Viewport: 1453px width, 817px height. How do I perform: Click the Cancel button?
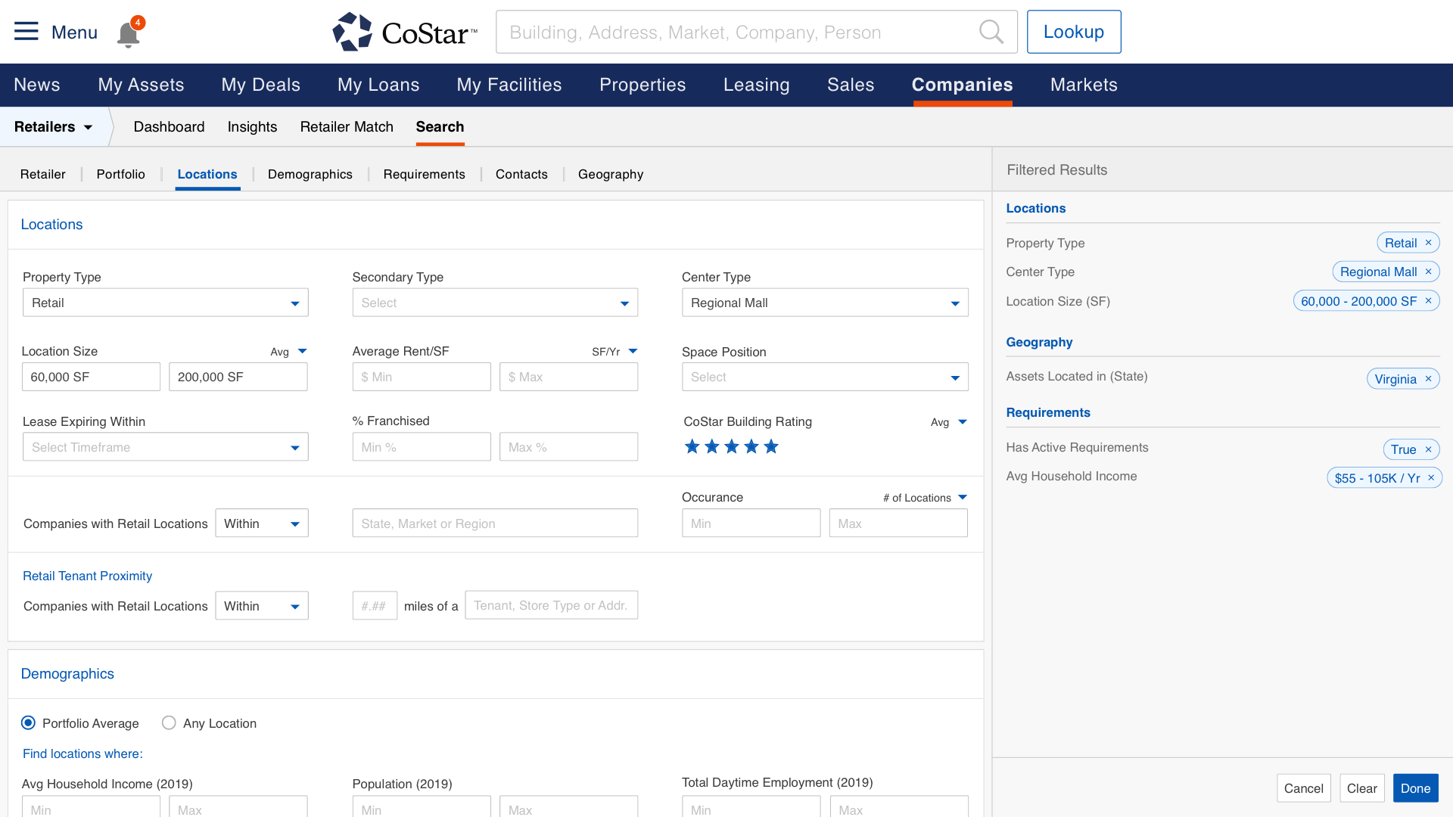[x=1303, y=788]
